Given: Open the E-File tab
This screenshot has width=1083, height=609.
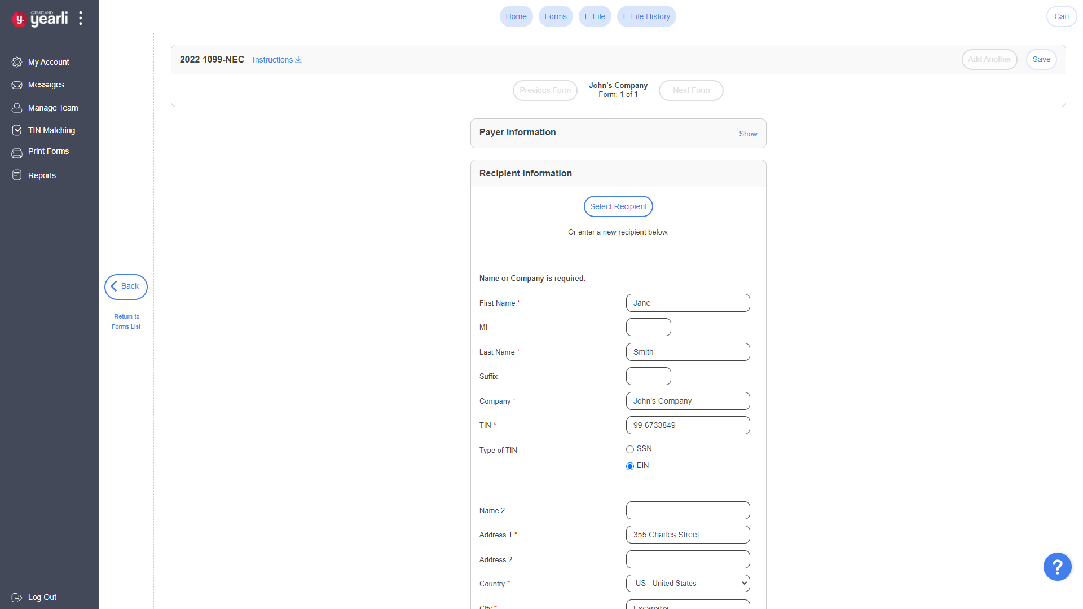Looking at the screenshot, I should (595, 16).
